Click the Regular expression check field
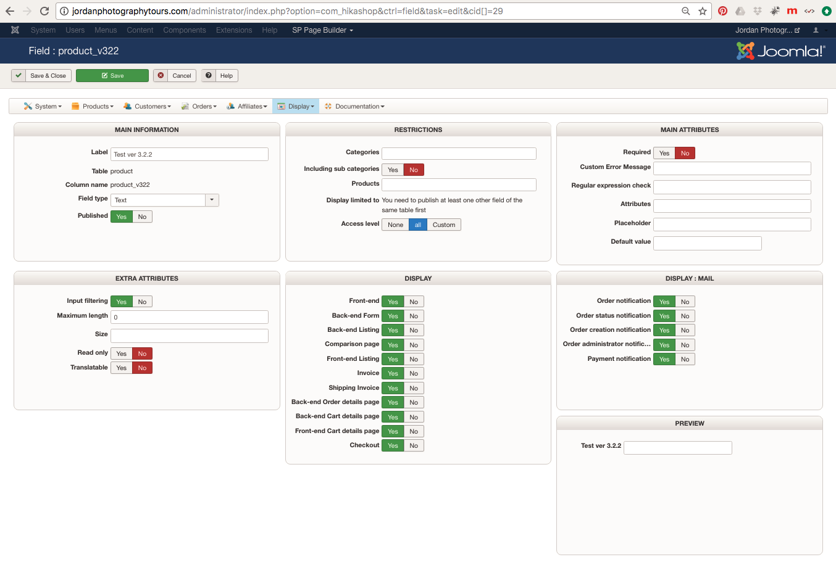Image resolution: width=836 pixels, height=578 pixels. (x=732, y=187)
